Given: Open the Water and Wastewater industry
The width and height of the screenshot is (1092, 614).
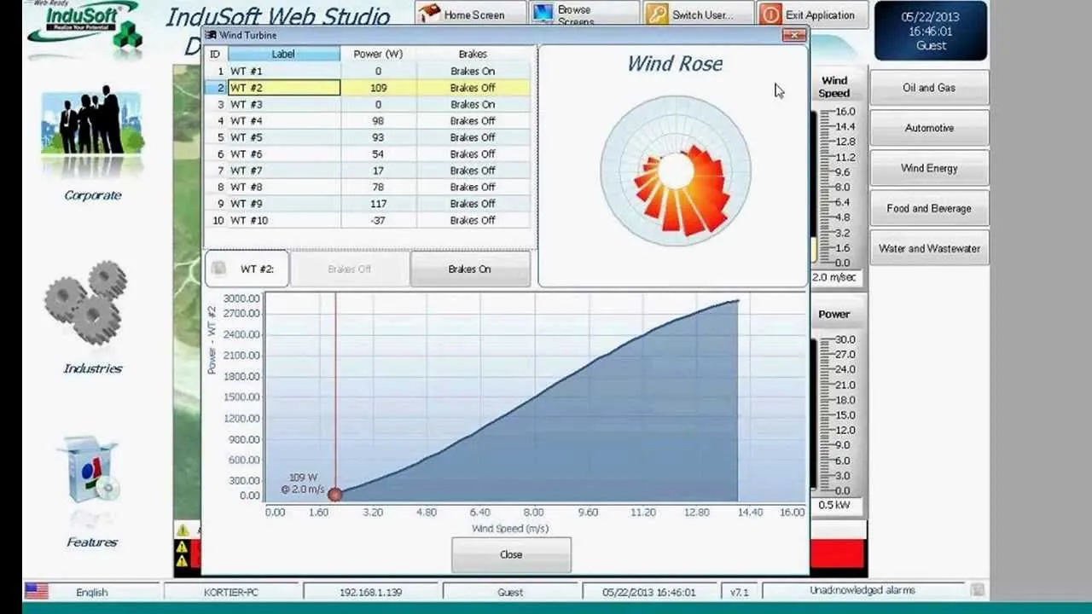Looking at the screenshot, I should (929, 248).
